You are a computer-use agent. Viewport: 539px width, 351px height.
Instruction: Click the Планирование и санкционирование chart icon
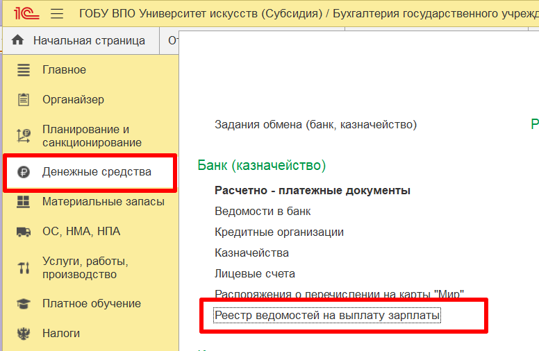(x=24, y=136)
